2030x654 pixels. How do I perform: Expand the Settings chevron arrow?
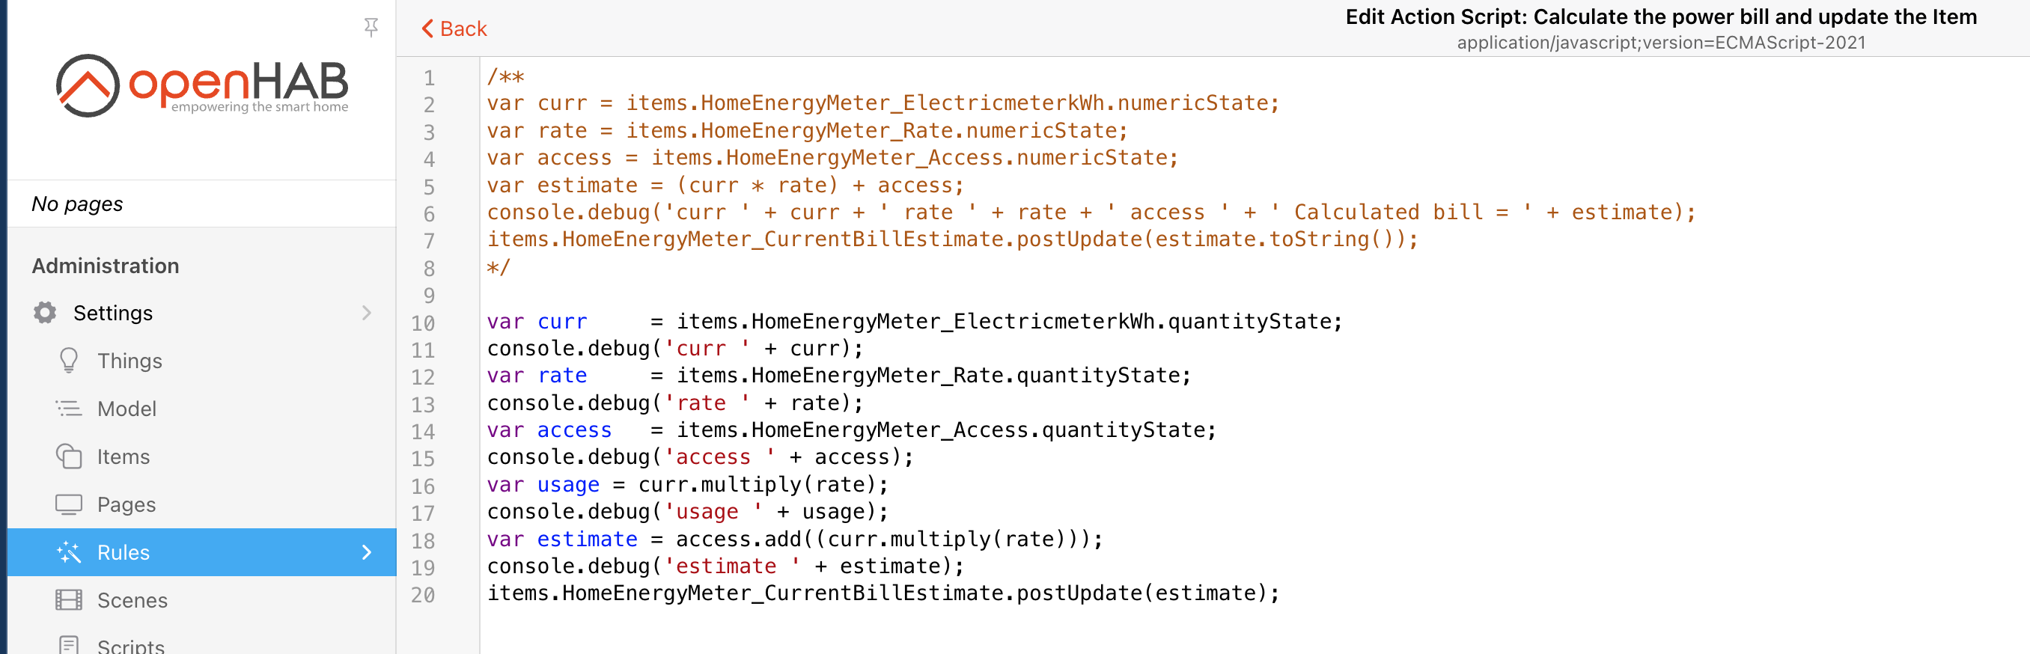click(x=367, y=313)
